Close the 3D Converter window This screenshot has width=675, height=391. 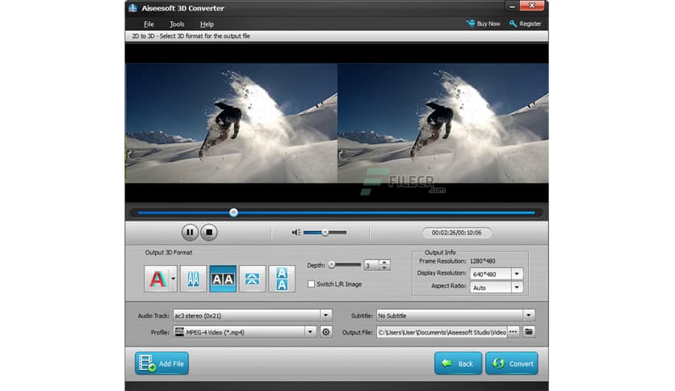click(532, 6)
